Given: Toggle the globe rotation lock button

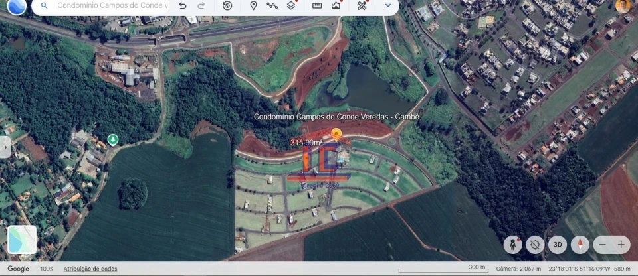Looking at the screenshot, I should [x=535, y=245].
